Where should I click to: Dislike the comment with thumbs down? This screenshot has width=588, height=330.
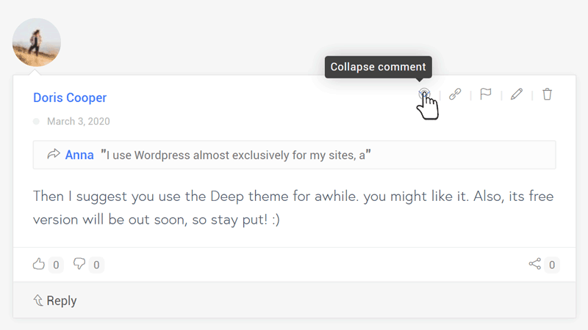pyautogui.click(x=79, y=264)
